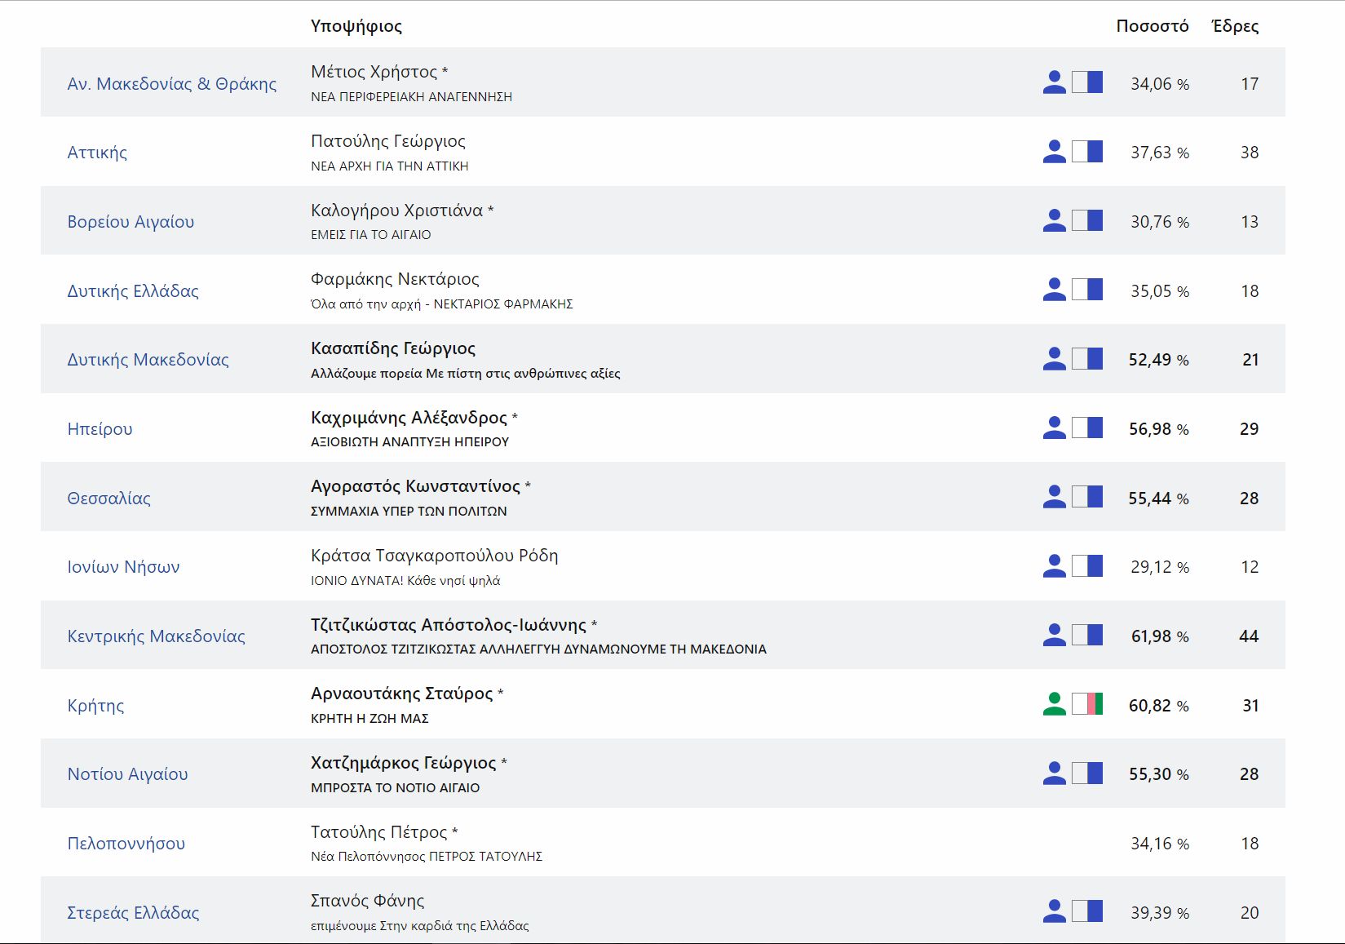Open the Ηπείρου region link
Screen dimensions: 1345x944
point(100,428)
